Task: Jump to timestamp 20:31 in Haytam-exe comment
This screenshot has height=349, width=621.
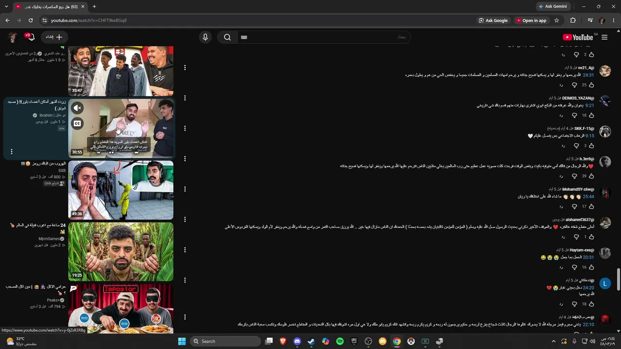Action: 588,257
